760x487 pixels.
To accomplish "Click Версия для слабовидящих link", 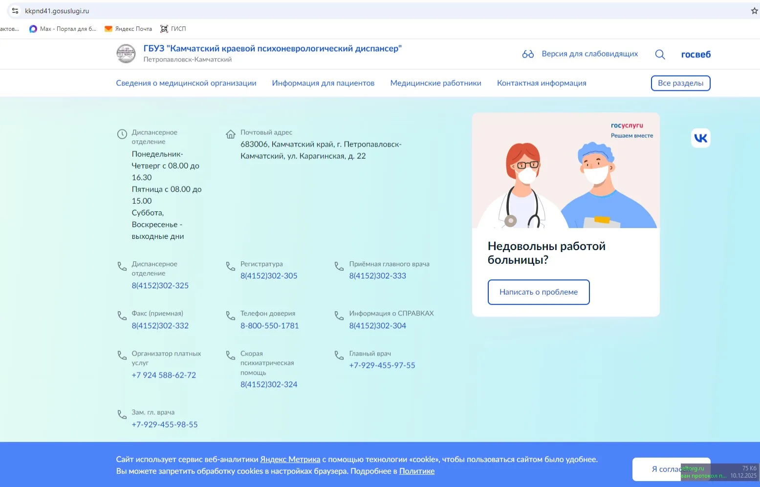I will (x=590, y=54).
